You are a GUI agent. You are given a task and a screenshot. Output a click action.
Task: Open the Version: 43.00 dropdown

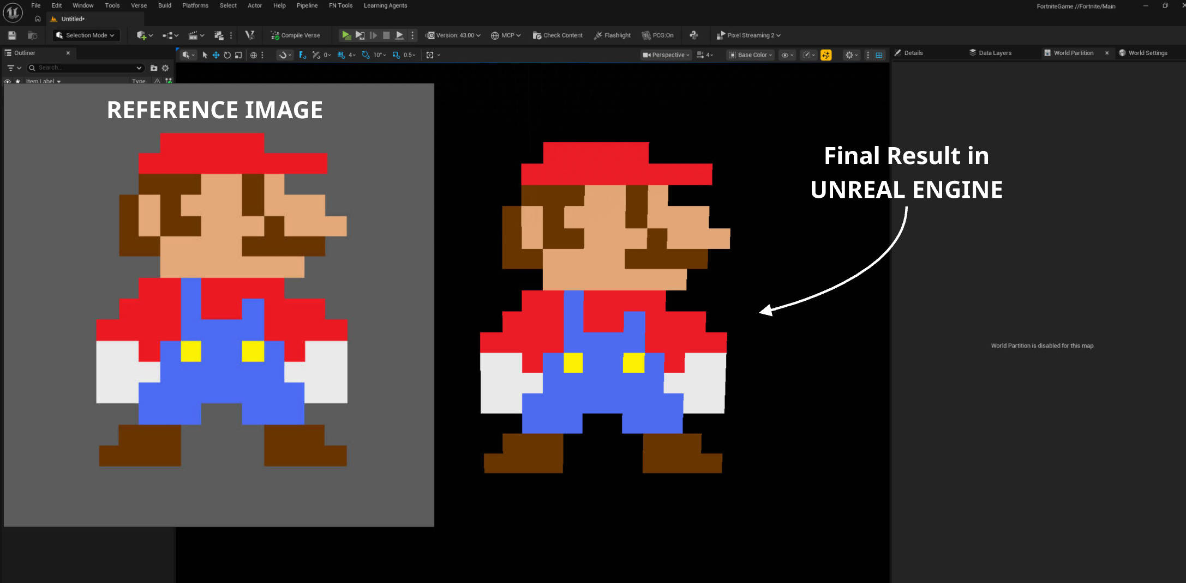click(x=454, y=35)
